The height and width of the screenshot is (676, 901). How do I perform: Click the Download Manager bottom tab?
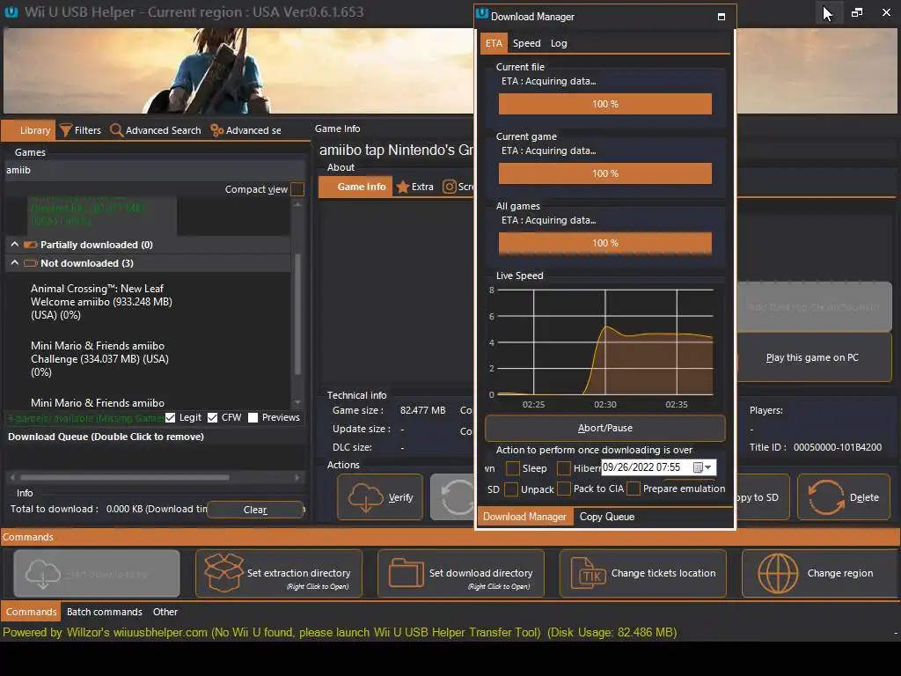pos(524,517)
